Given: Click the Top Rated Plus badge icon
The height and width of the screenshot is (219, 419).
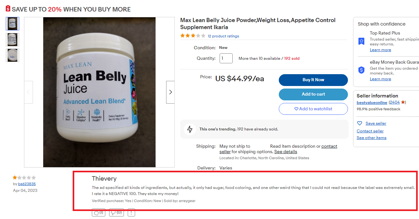Looking at the screenshot, I should 361,41.
